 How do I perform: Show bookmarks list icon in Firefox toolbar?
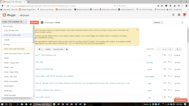pos(162,6)
